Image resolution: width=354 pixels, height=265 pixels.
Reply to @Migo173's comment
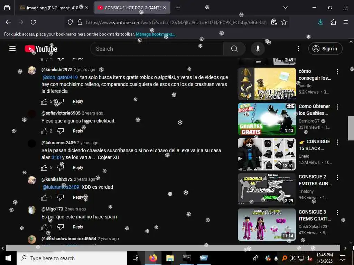point(78,227)
